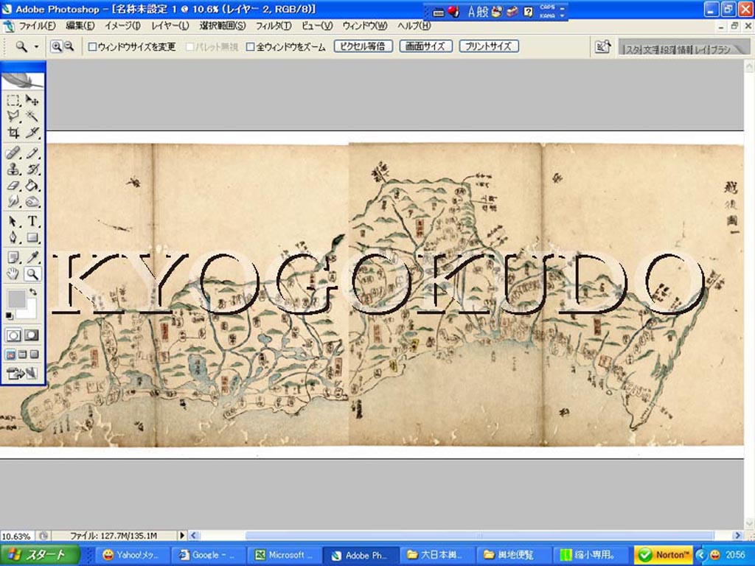755x566 pixels.
Task: Click the horizontal scrollbar thumb
Action: click(x=479, y=535)
